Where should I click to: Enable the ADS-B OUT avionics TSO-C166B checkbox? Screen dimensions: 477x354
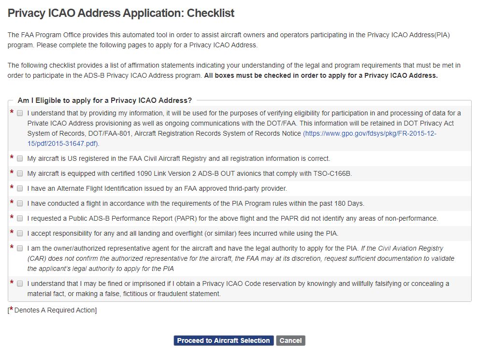pos(20,173)
